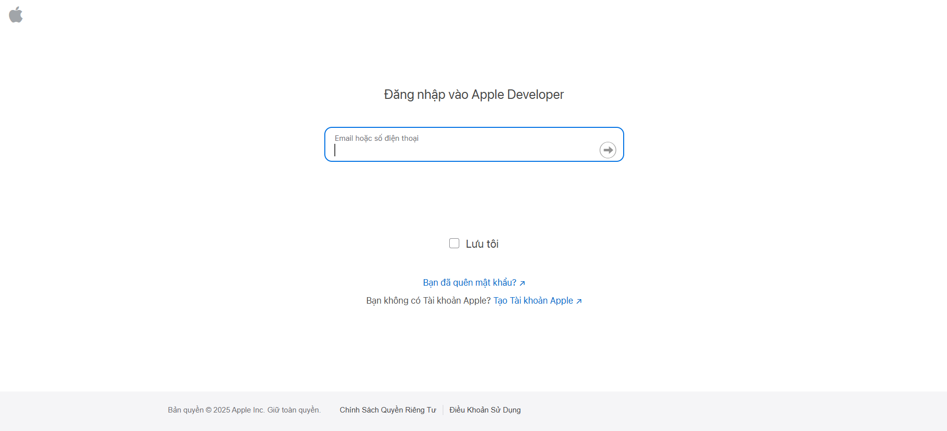The image size is (947, 431).
Task: Open Điều Khoản Sử Dụng link
Action: point(485,410)
